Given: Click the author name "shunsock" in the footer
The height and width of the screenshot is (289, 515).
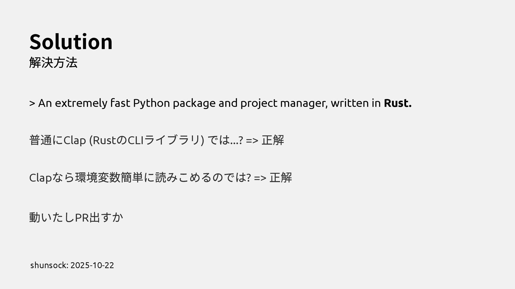Looking at the screenshot, I should tap(49, 265).
